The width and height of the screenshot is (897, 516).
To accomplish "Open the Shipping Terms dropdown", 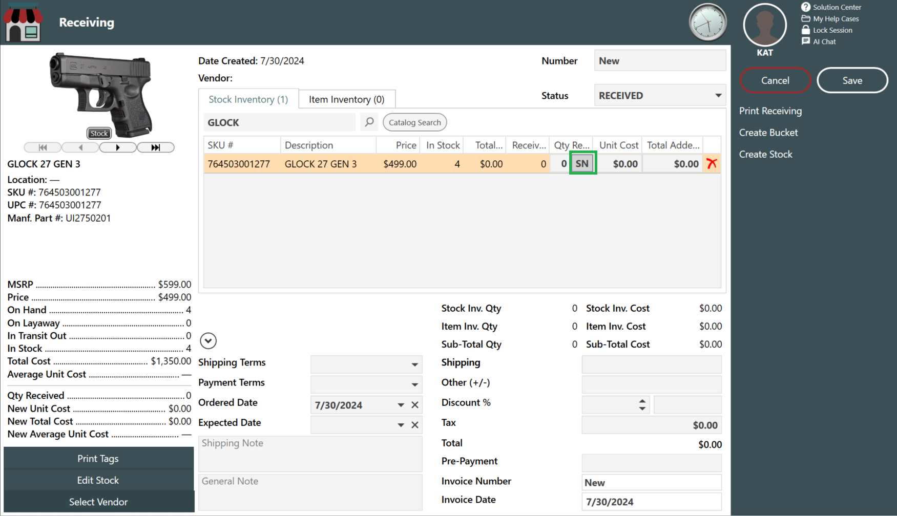I will point(414,364).
